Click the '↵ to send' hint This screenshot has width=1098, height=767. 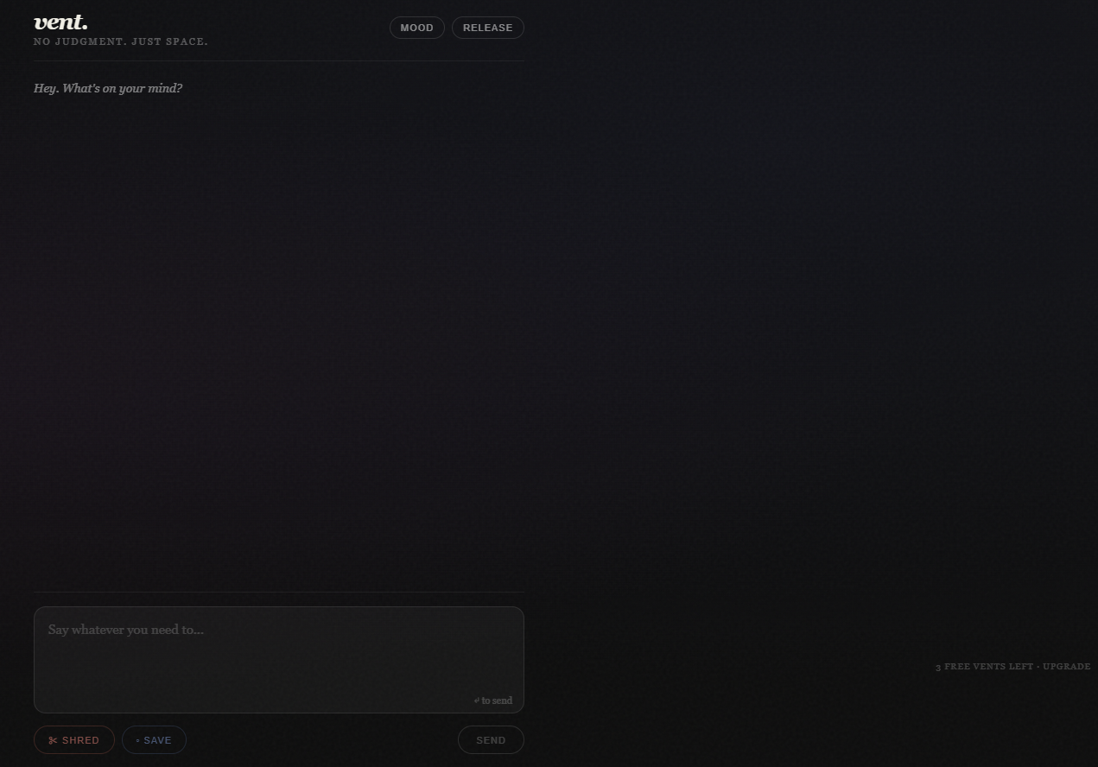point(493,700)
